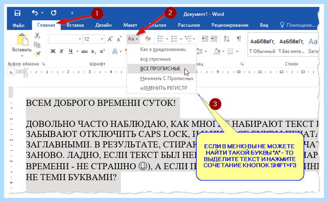Click the tab stop selector at ruler corner
Image resolution: width=328 pixels, height=202 pixels.
[x=11, y=72]
